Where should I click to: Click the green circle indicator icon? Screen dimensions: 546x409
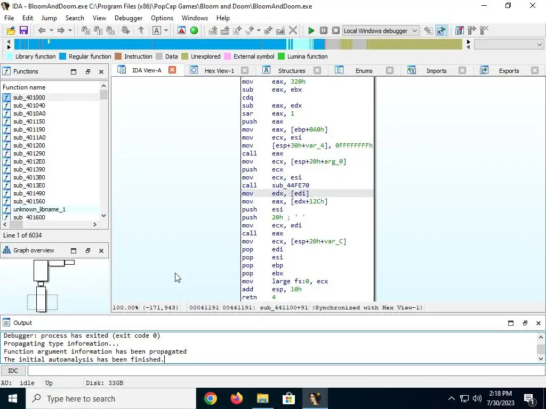pos(194,30)
